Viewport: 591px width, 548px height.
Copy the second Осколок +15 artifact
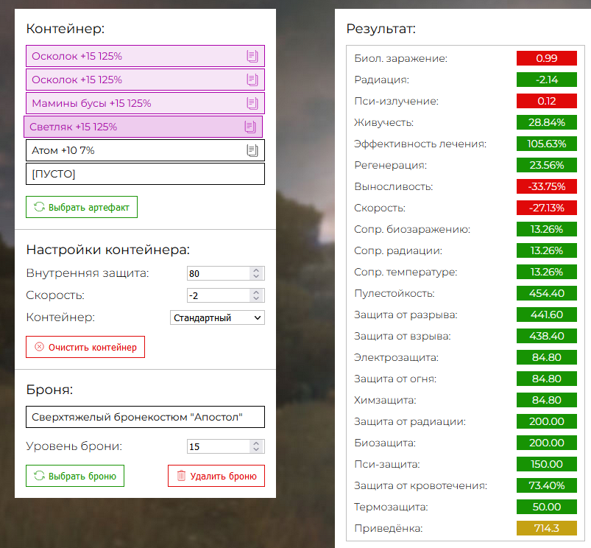click(252, 80)
